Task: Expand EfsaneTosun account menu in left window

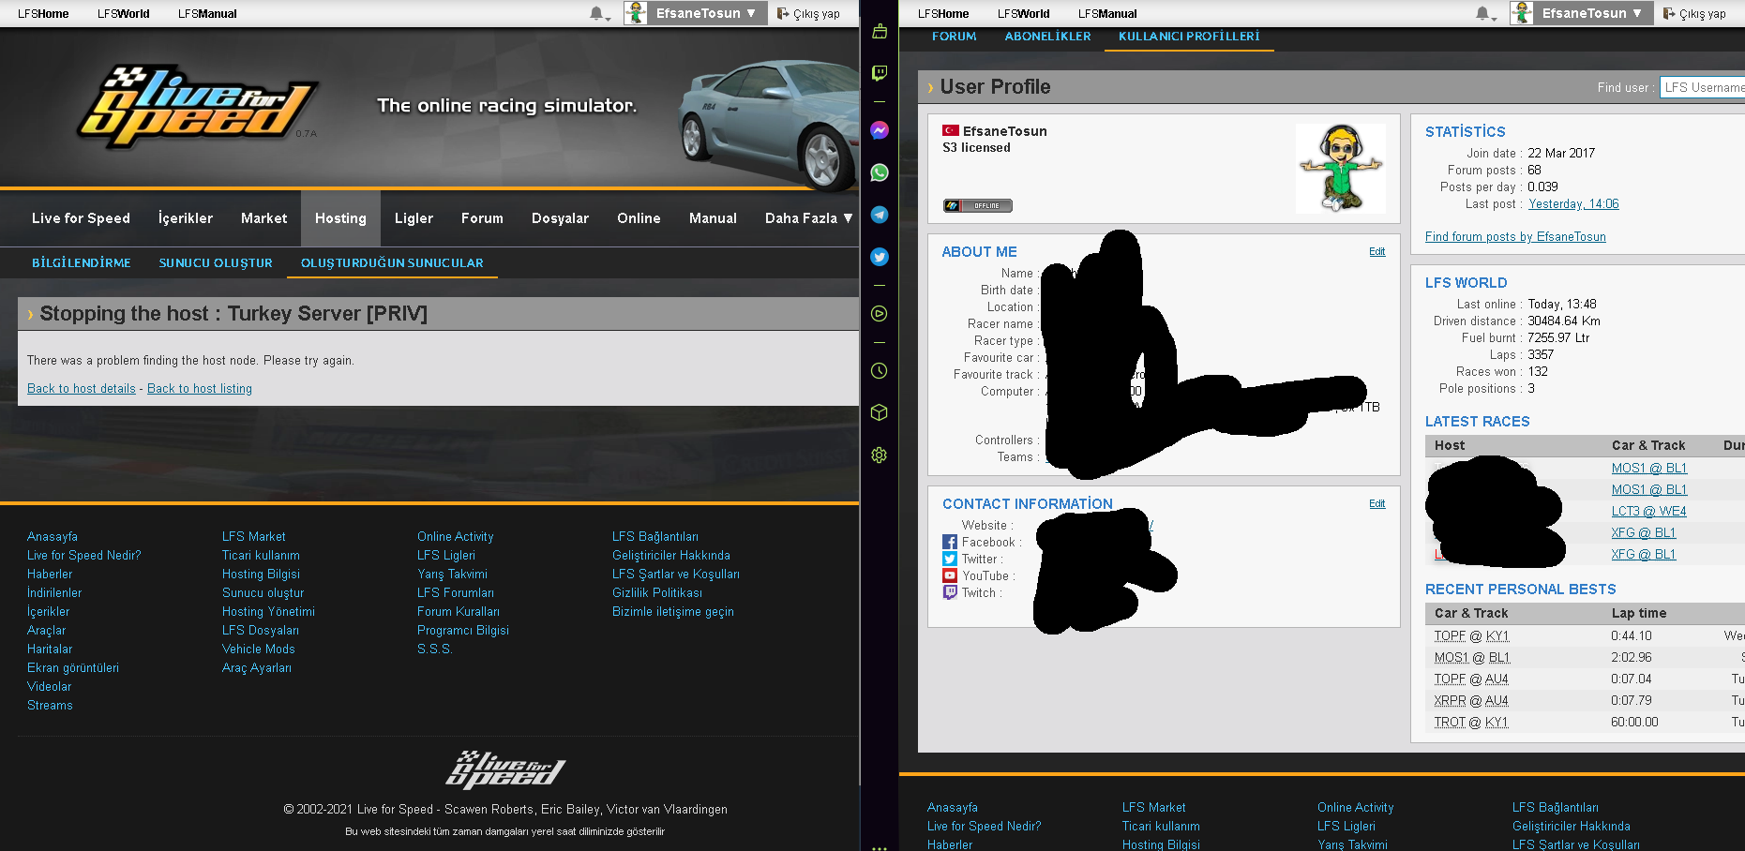Action: click(x=706, y=13)
